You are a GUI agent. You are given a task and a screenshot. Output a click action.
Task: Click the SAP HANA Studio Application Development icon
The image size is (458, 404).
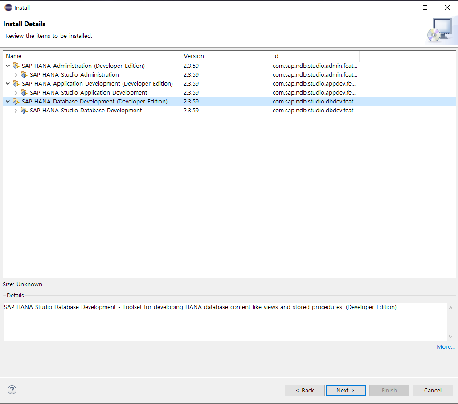tap(24, 93)
